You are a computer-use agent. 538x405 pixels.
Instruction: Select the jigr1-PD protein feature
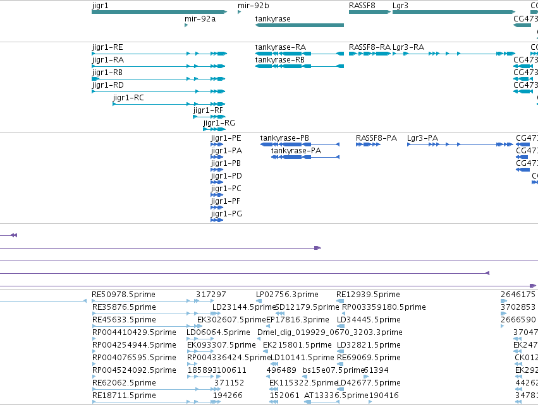tap(217, 182)
